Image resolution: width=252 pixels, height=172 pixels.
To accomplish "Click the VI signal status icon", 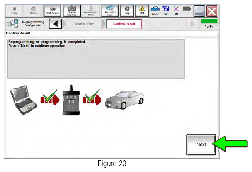I will [x=166, y=11].
